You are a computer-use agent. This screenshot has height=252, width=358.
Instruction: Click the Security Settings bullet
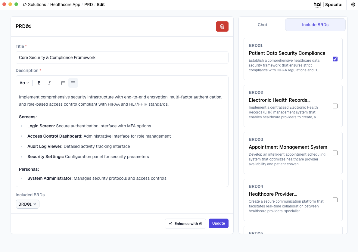point(88,157)
